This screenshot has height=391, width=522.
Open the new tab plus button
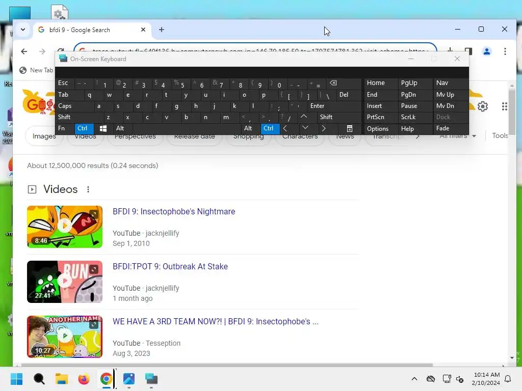162,30
